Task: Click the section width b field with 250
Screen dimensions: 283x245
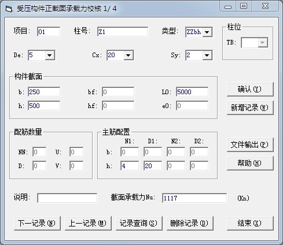Action: click(44, 92)
